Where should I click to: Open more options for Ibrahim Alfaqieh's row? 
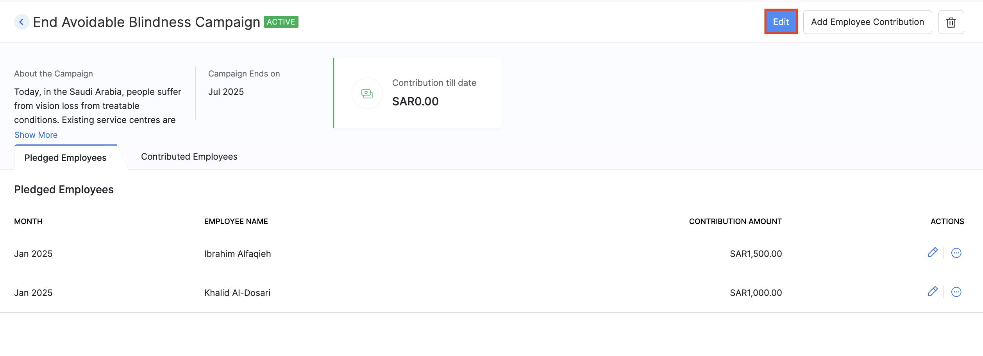tap(956, 253)
